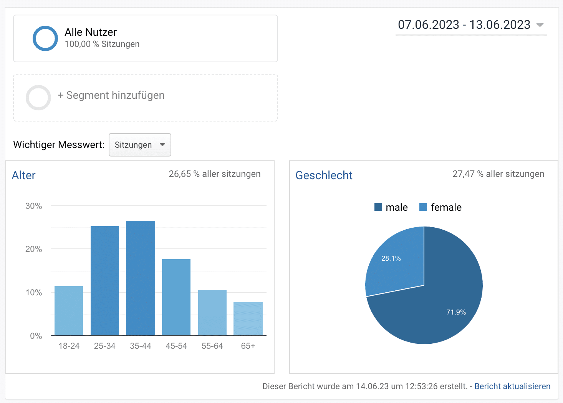Screen dimensions: 563x403
Task: Click + Segment hinzufügen text
Action: pos(111,95)
